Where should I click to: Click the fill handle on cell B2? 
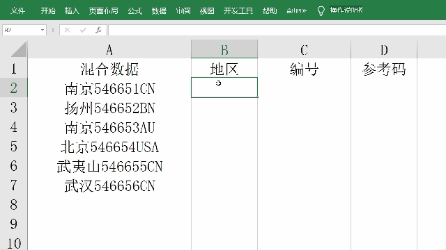[257, 97]
